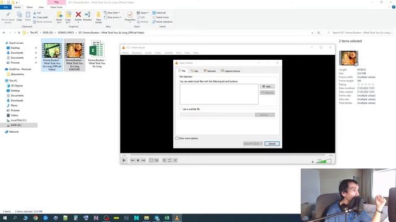Open VLC extended settings icon
This screenshot has width=396, height=222.
157,160
